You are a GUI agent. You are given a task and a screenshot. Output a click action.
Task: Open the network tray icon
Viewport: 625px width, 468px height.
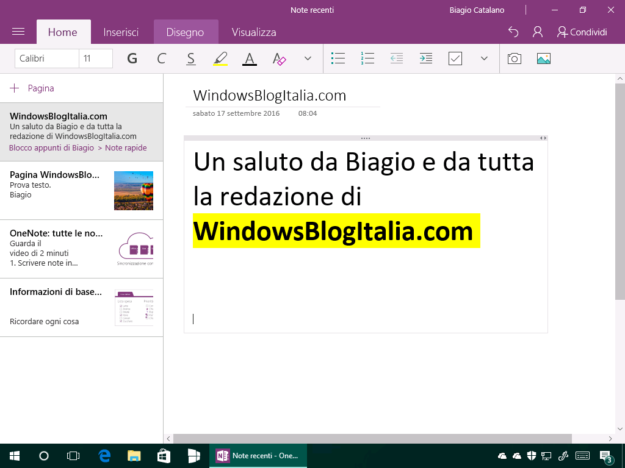click(546, 456)
